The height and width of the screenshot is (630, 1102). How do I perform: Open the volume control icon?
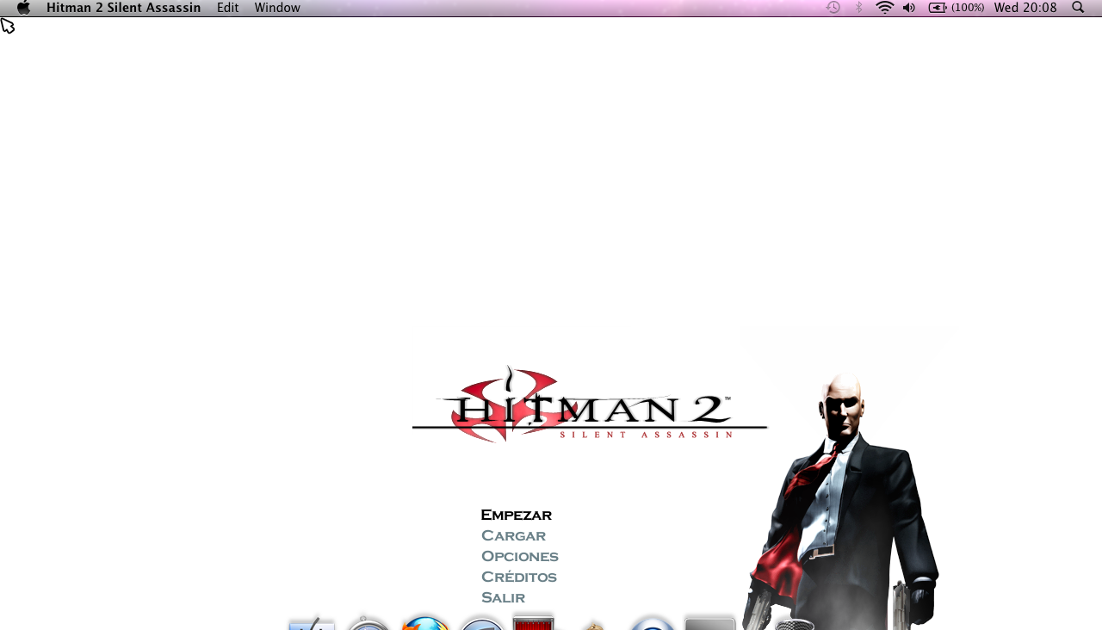909,8
